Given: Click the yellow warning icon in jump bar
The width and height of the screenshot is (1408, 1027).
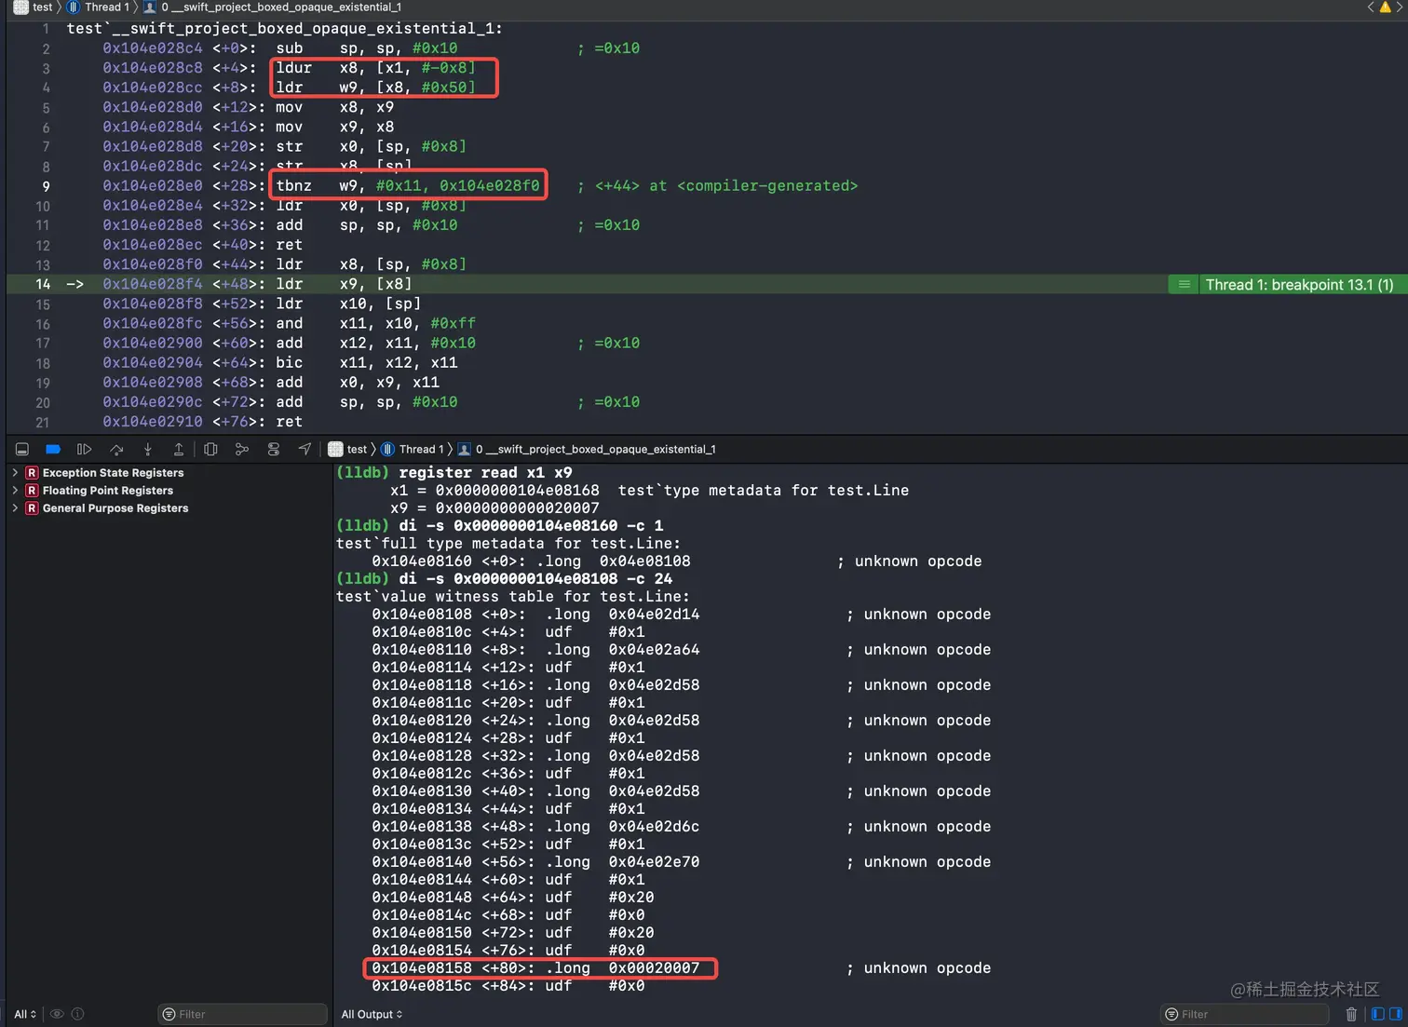Looking at the screenshot, I should pos(1385,7).
